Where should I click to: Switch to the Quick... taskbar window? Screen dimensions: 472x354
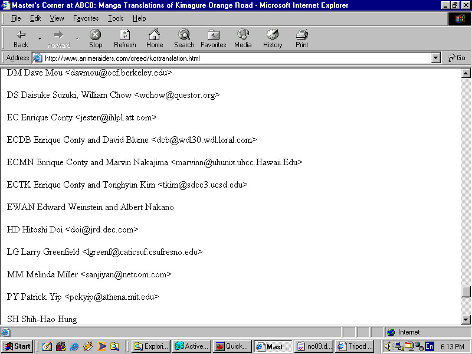tap(232, 346)
